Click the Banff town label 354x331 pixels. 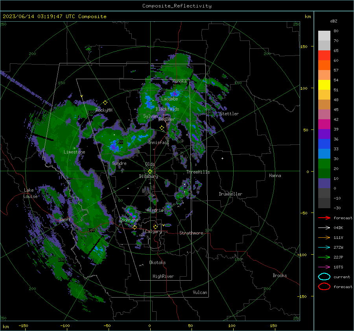coord(65,220)
